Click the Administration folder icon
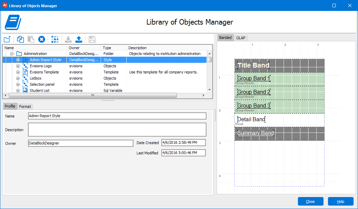 point(18,53)
